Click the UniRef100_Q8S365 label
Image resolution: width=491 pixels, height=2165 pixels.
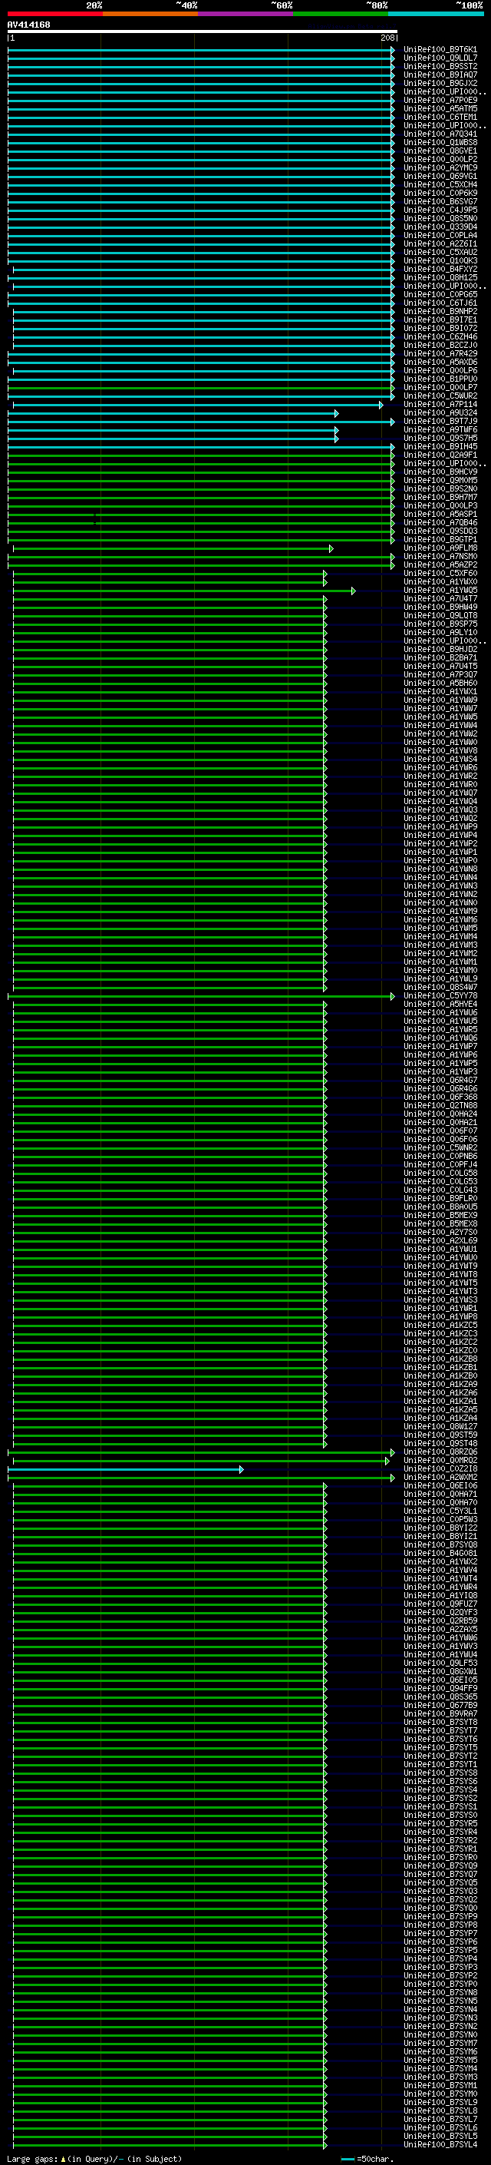coord(440,1697)
